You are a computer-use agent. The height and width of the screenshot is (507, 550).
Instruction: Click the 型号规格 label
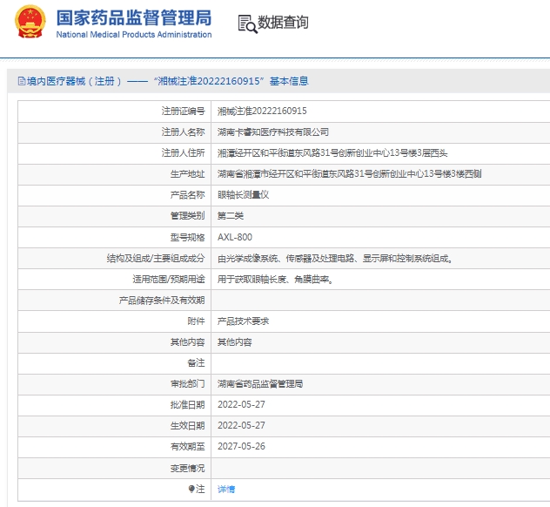(x=187, y=238)
